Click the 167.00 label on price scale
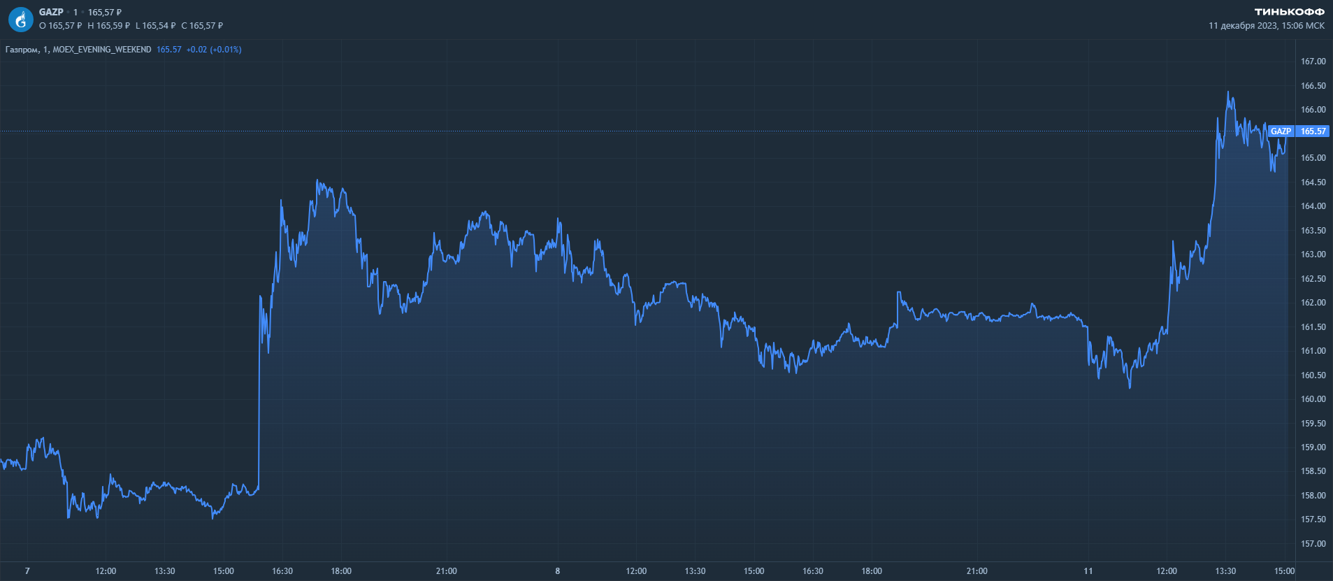The height and width of the screenshot is (581, 1333). click(x=1313, y=62)
